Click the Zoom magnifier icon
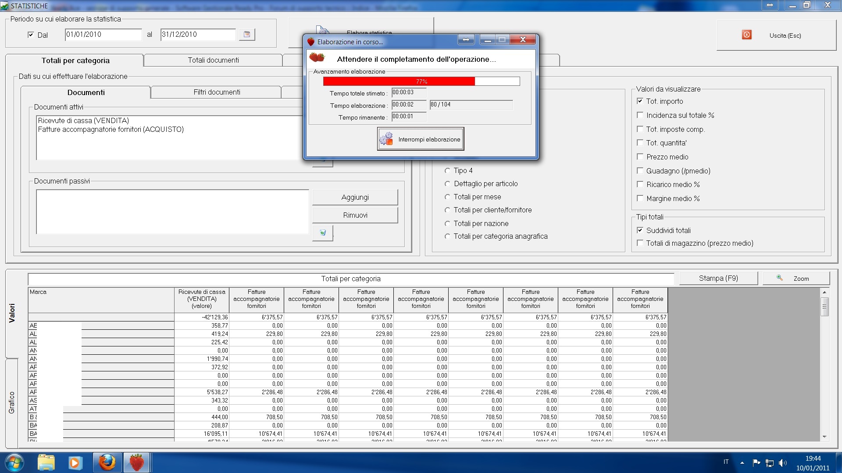Screen dimensions: 842x473 [x=780, y=278]
